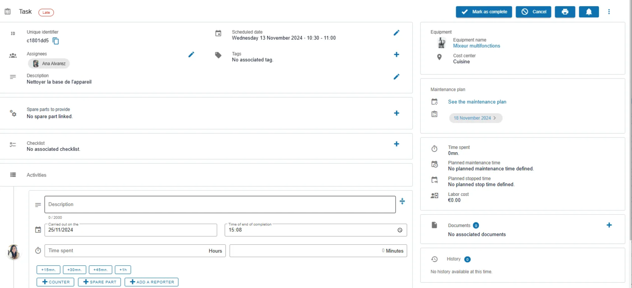Open notifications bell button

click(x=589, y=12)
